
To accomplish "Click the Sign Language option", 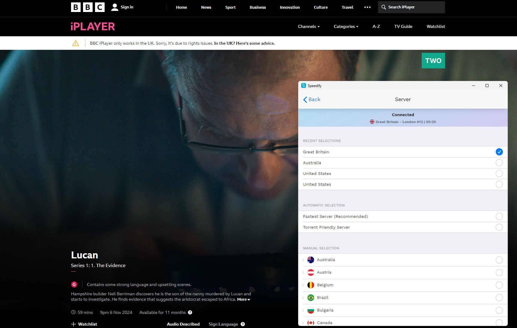I will pos(223,324).
